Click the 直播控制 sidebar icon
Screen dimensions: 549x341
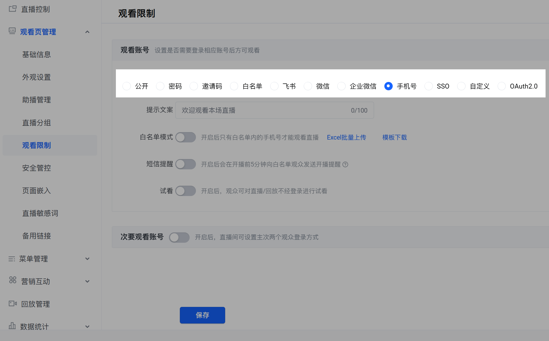coord(13,9)
